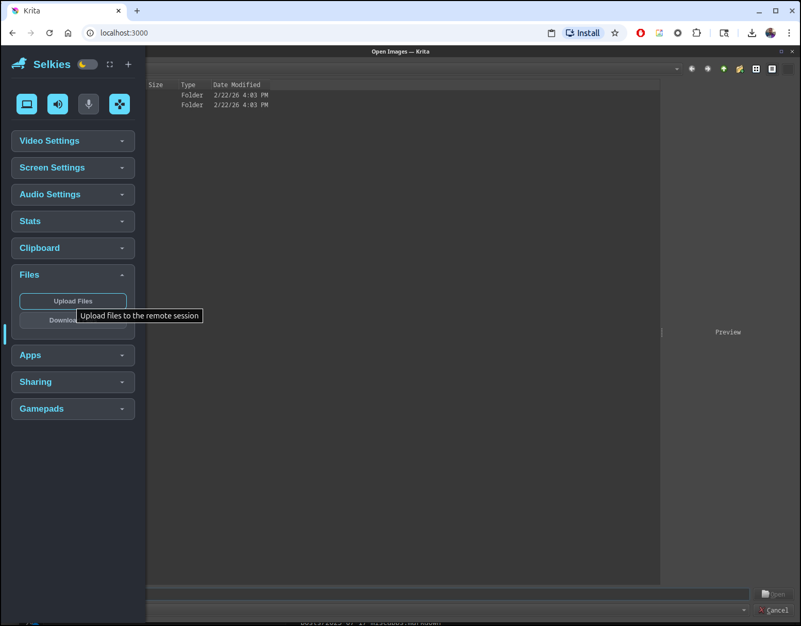Expand the Audio Settings section

(73, 195)
